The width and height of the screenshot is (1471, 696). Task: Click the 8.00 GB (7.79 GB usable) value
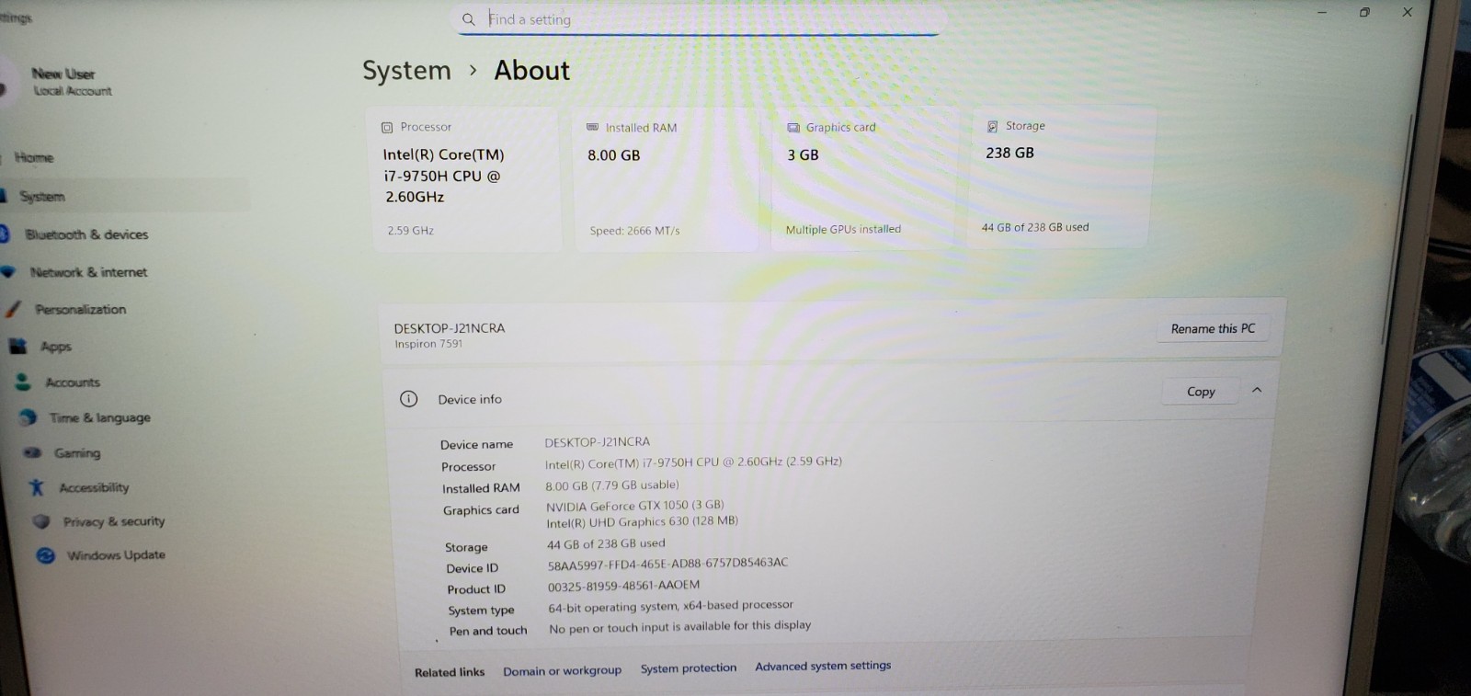[x=612, y=485]
